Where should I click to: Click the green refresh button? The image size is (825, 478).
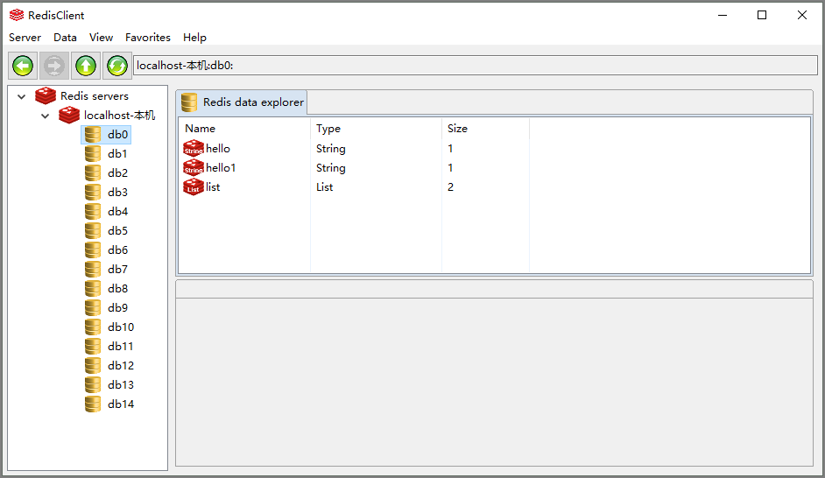[116, 66]
